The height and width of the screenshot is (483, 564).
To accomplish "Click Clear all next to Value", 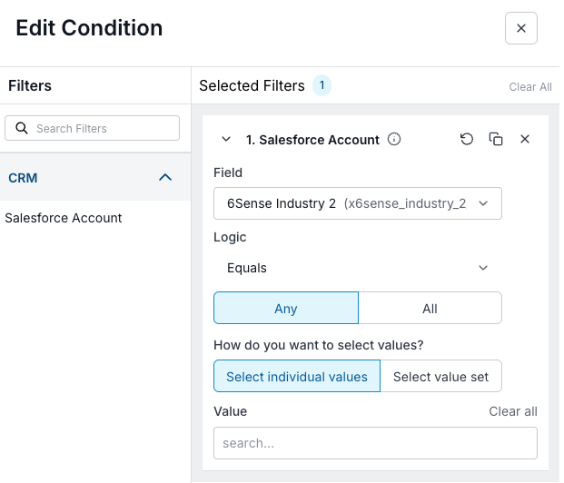I will point(512,411).
